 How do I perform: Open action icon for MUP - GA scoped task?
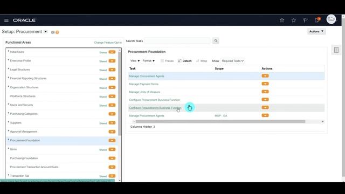point(265,115)
